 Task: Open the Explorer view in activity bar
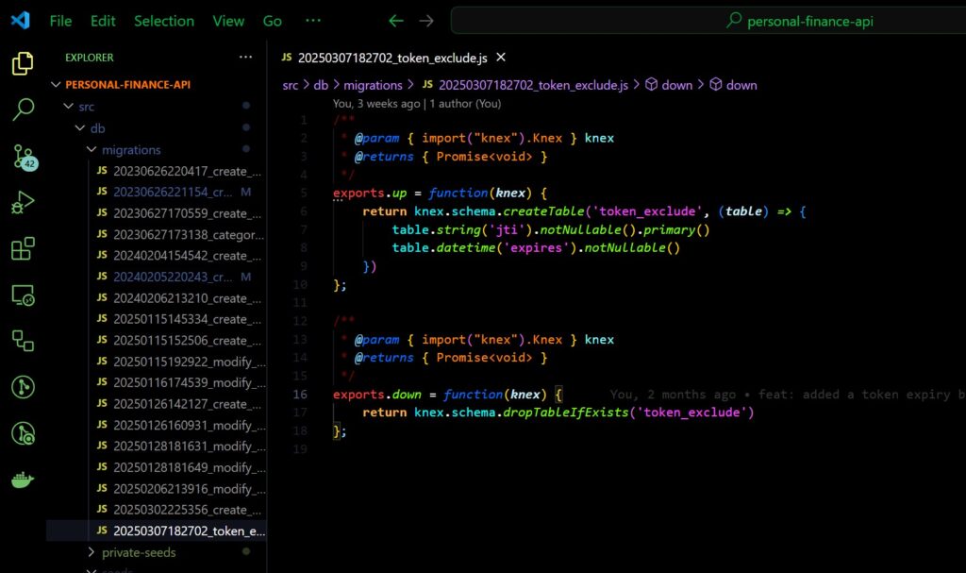[23, 63]
